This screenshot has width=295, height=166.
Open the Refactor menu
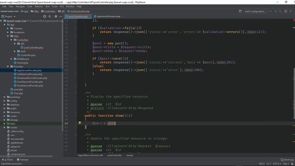coord(39,6)
